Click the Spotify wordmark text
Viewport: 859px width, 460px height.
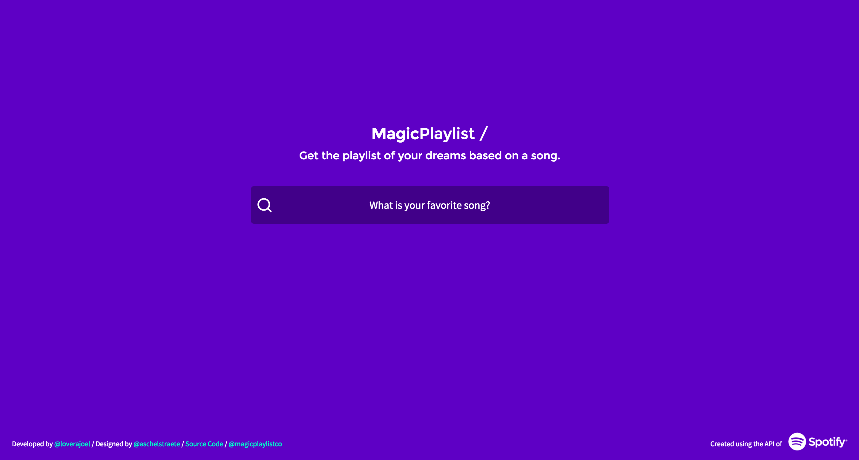coord(827,442)
